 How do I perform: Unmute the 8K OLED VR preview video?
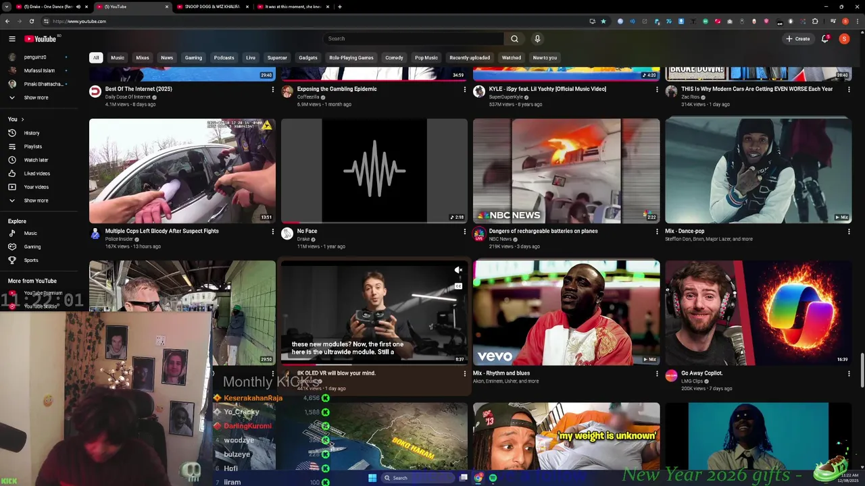click(x=458, y=271)
